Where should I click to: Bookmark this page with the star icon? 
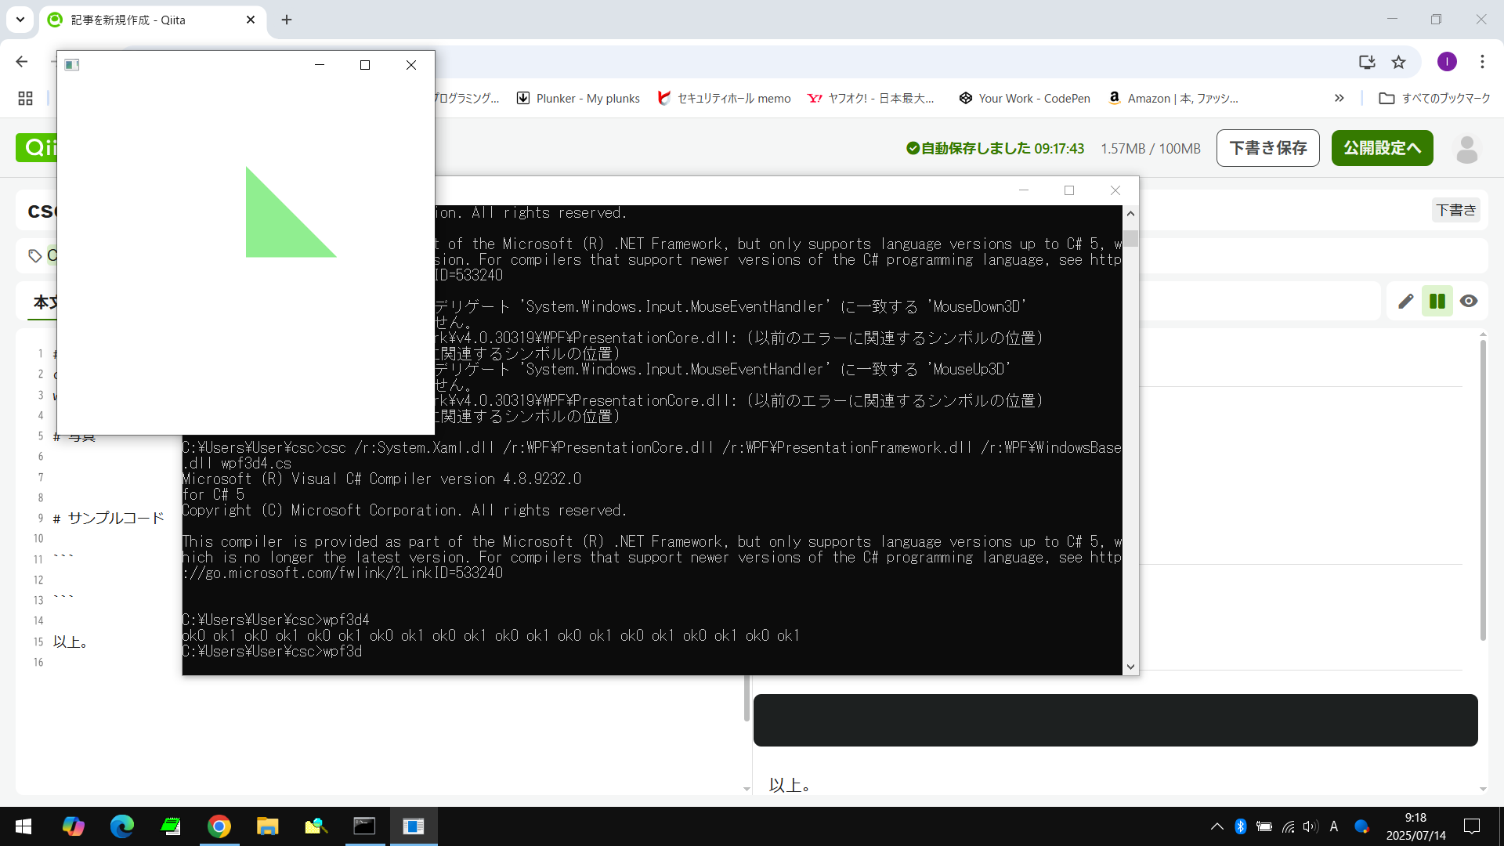(1398, 62)
